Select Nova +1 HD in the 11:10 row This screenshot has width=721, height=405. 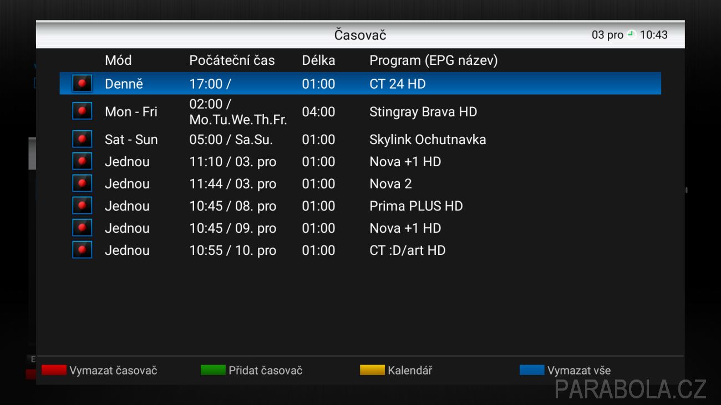click(405, 161)
